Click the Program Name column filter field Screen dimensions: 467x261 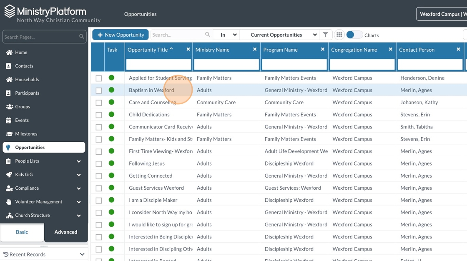point(295,65)
